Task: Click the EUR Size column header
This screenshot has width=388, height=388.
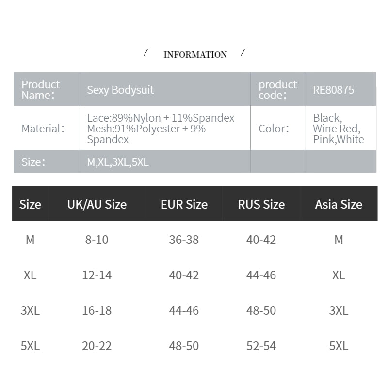Action: [184, 204]
